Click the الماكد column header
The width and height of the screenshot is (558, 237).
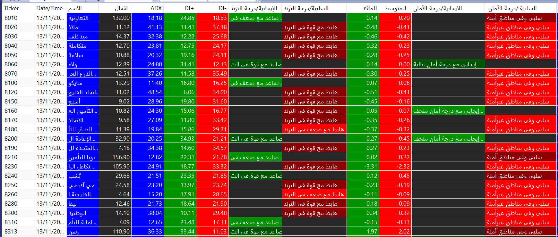click(370, 8)
